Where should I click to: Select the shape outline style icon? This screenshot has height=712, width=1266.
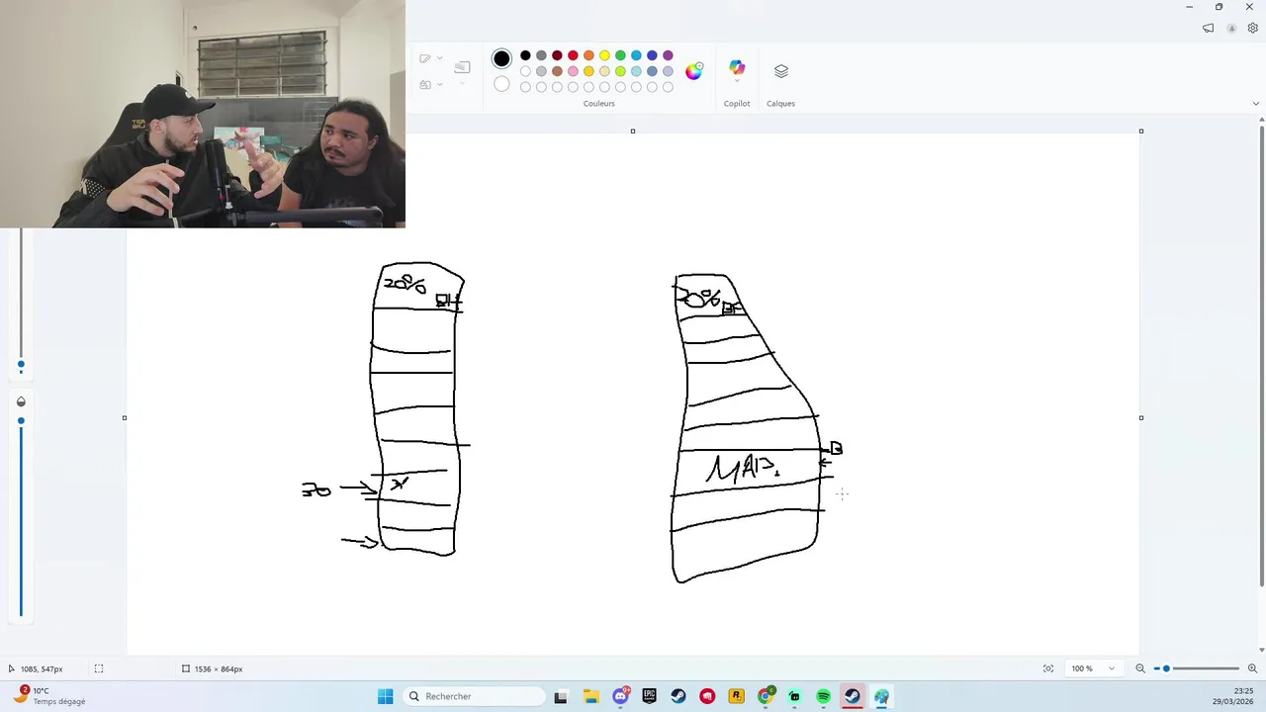(x=425, y=58)
